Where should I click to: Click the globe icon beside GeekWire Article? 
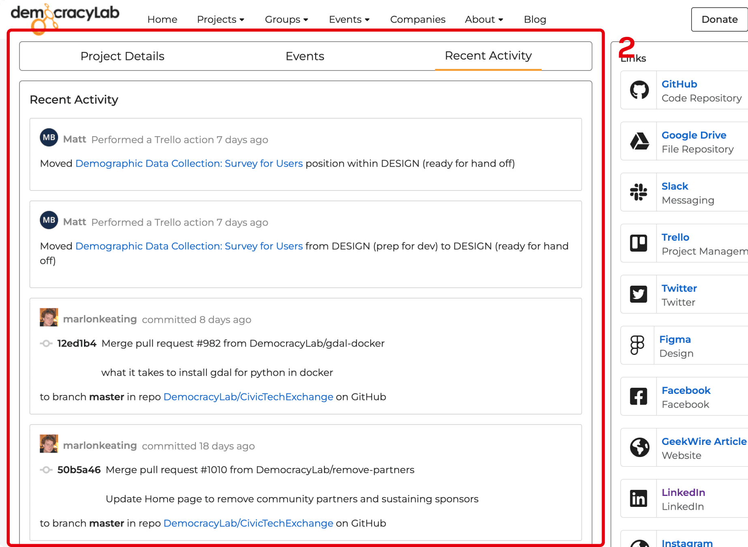pos(640,447)
